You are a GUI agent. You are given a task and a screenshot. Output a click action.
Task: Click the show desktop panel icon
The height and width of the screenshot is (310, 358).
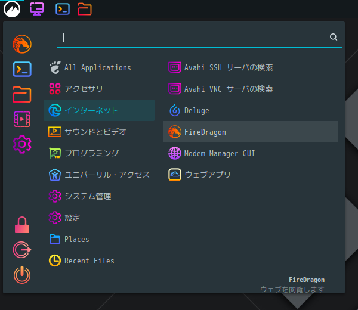[37, 9]
